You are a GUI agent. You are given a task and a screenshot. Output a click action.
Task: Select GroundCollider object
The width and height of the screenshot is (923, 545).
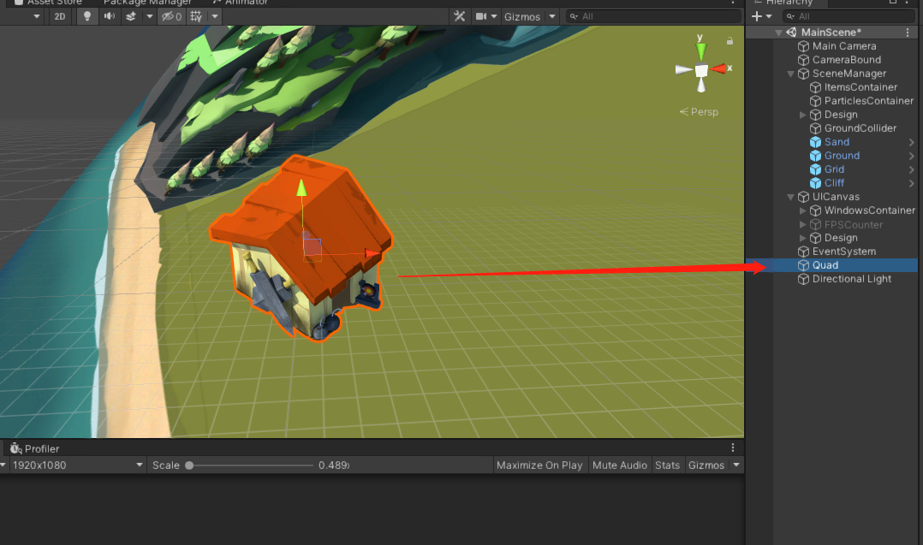[860, 128]
